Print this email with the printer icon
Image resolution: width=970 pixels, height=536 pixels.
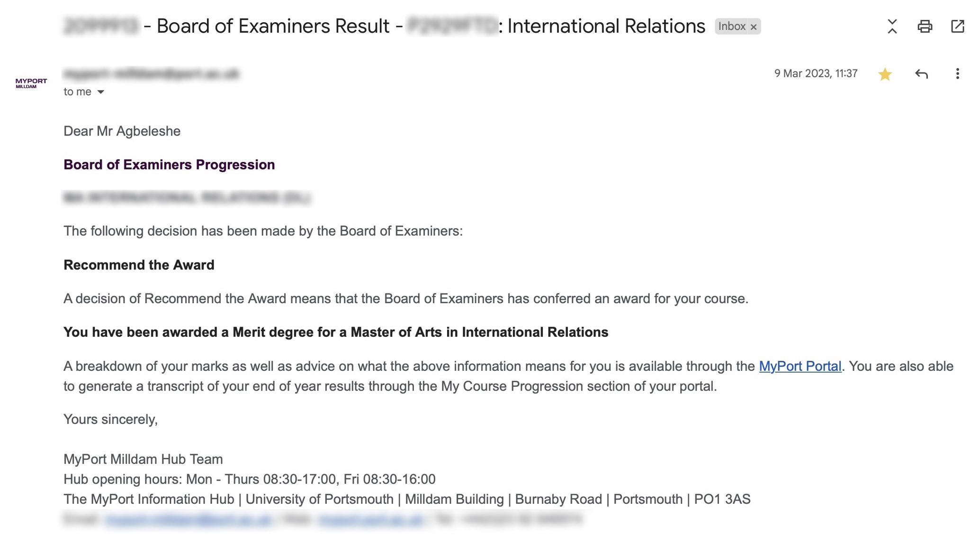[925, 27]
